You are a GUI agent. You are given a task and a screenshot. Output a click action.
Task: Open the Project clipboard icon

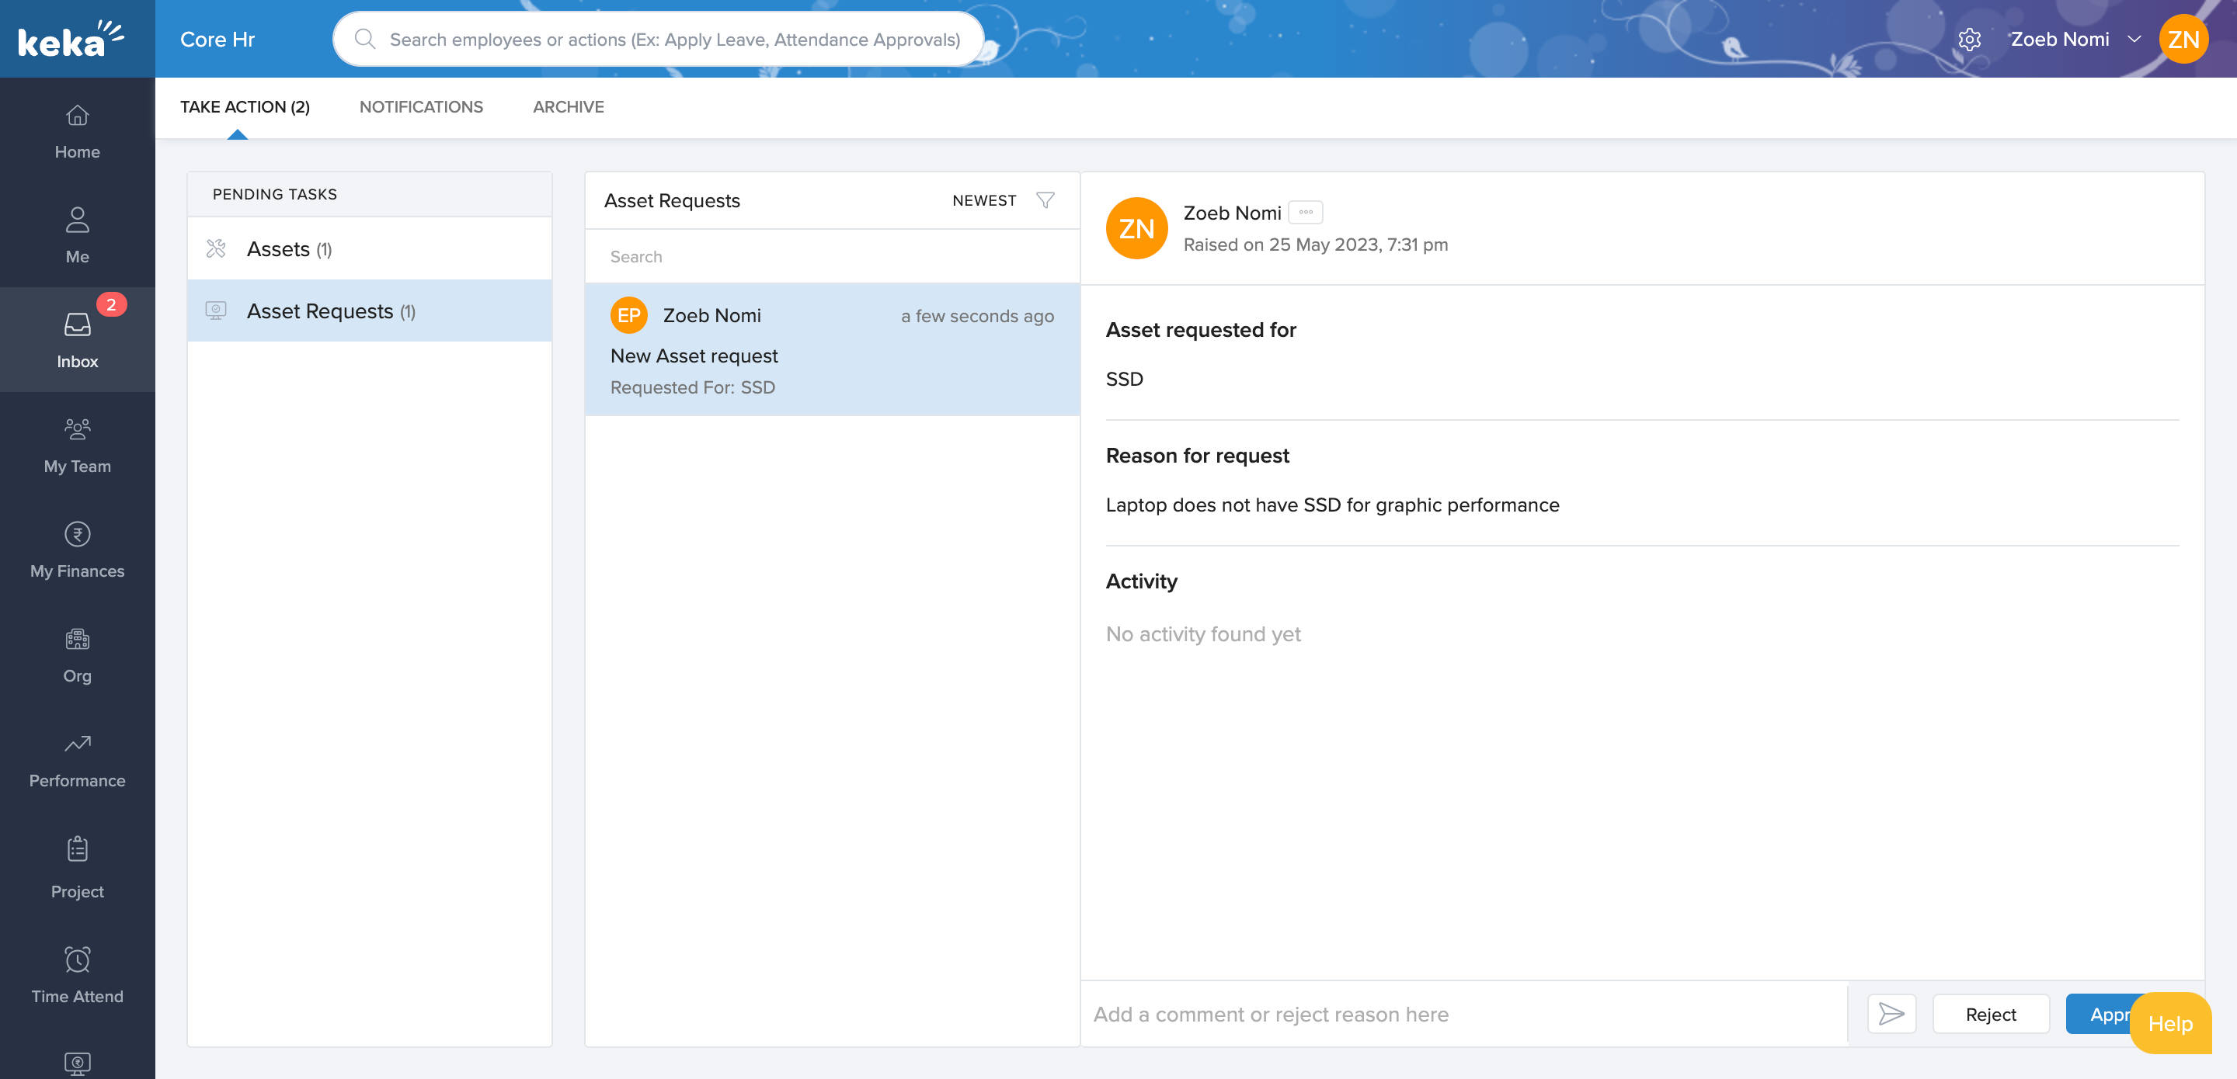[x=78, y=849]
